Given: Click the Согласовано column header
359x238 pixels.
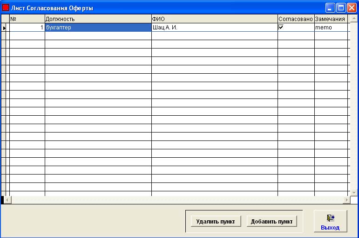Looking at the screenshot, I should (296, 19).
